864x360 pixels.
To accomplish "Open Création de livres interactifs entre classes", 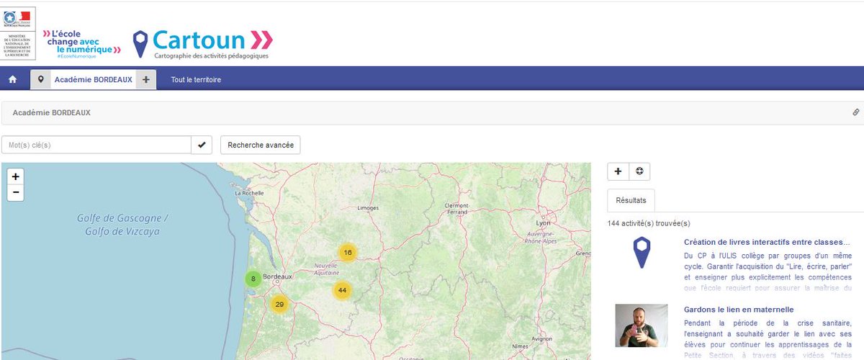I will pos(767,242).
